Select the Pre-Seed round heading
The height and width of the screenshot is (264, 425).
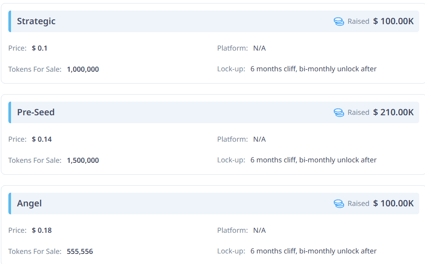point(36,113)
